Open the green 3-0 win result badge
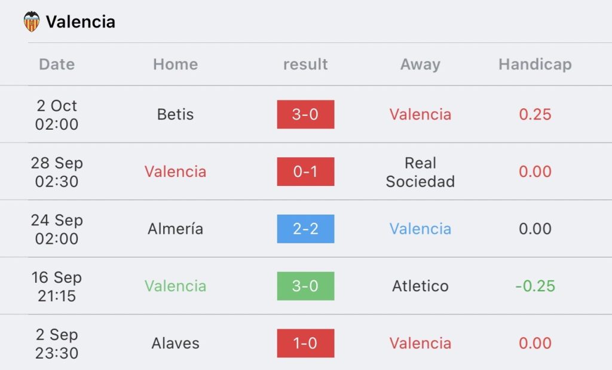Image resolution: width=612 pixels, height=370 pixels. [305, 286]
